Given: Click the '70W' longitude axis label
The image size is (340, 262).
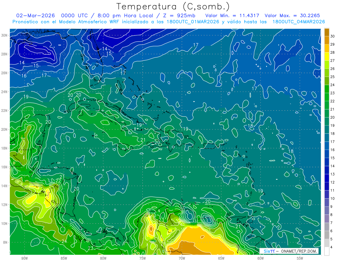Looking at the screenshot, I should (x=182, y=258).
